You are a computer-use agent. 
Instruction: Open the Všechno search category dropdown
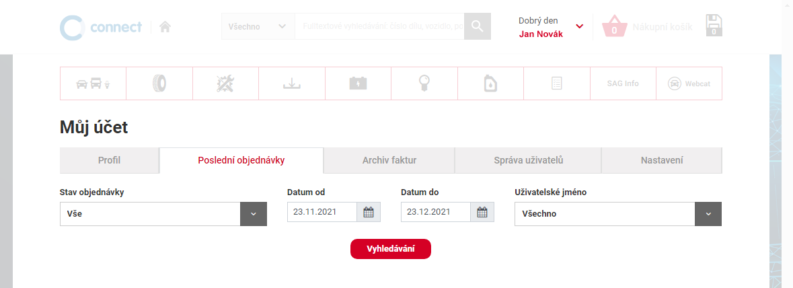pos(258,26)
